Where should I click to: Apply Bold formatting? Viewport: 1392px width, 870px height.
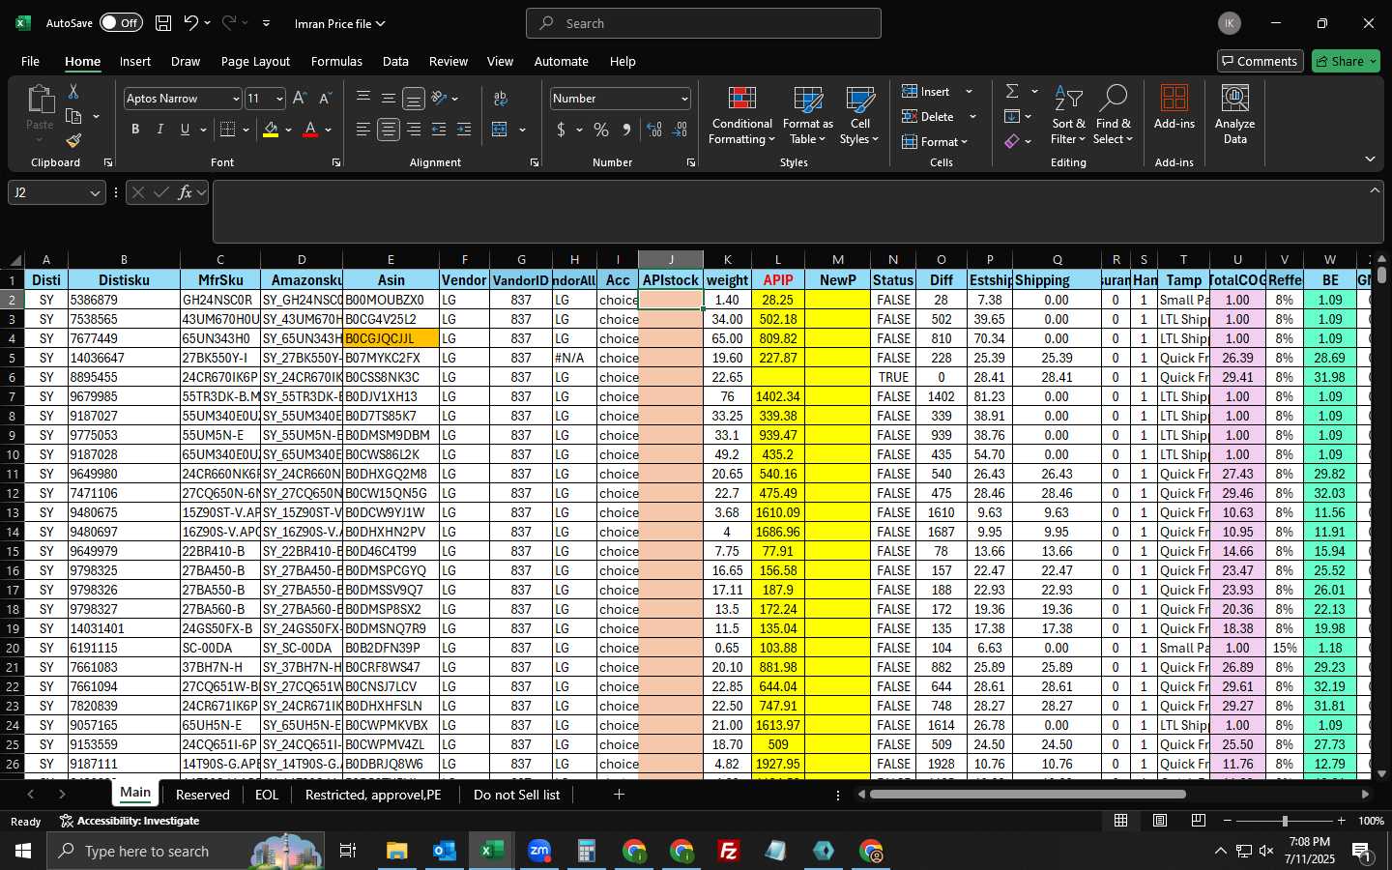click(135, 130)
